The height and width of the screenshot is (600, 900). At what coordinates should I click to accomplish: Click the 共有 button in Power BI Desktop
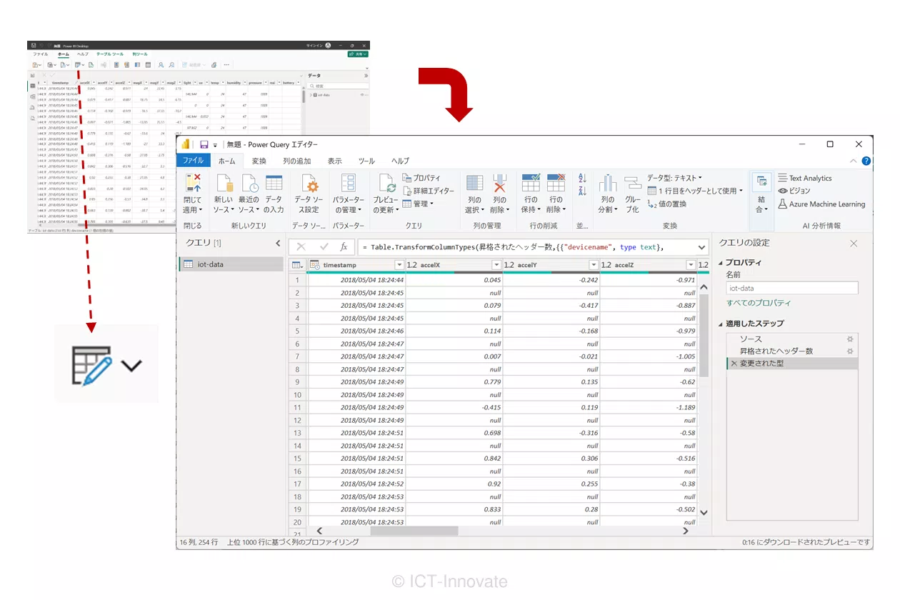(x=359, y=54)
